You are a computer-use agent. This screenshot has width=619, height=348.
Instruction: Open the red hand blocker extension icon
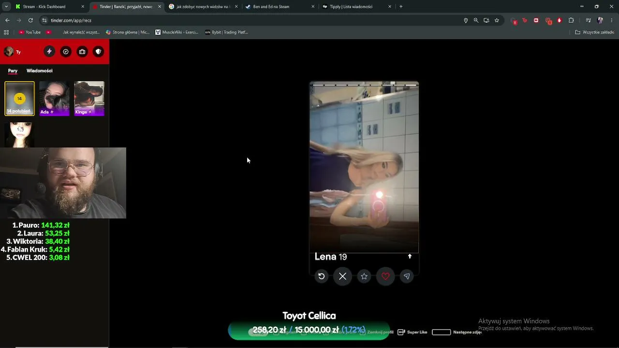point(560,20)
